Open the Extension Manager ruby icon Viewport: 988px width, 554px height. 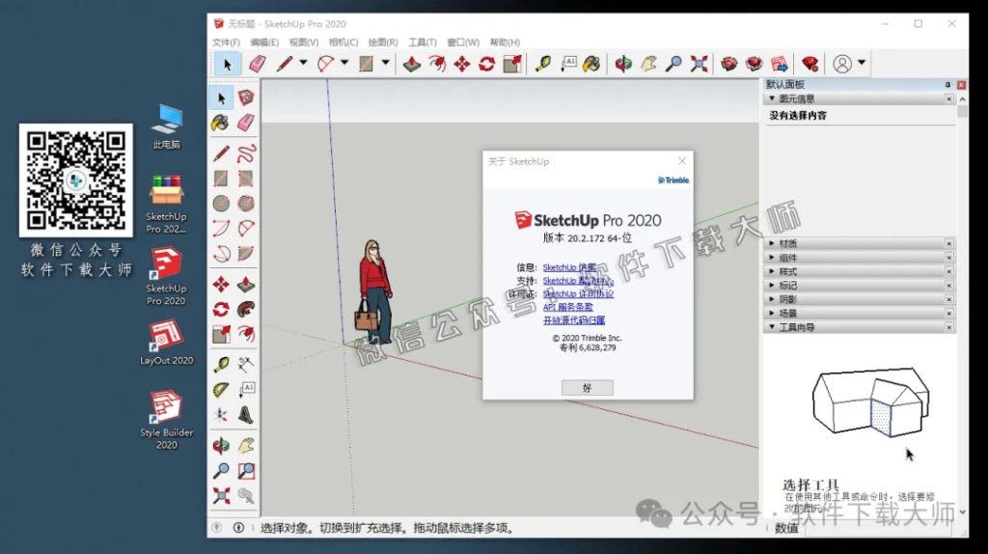point(810,64)
